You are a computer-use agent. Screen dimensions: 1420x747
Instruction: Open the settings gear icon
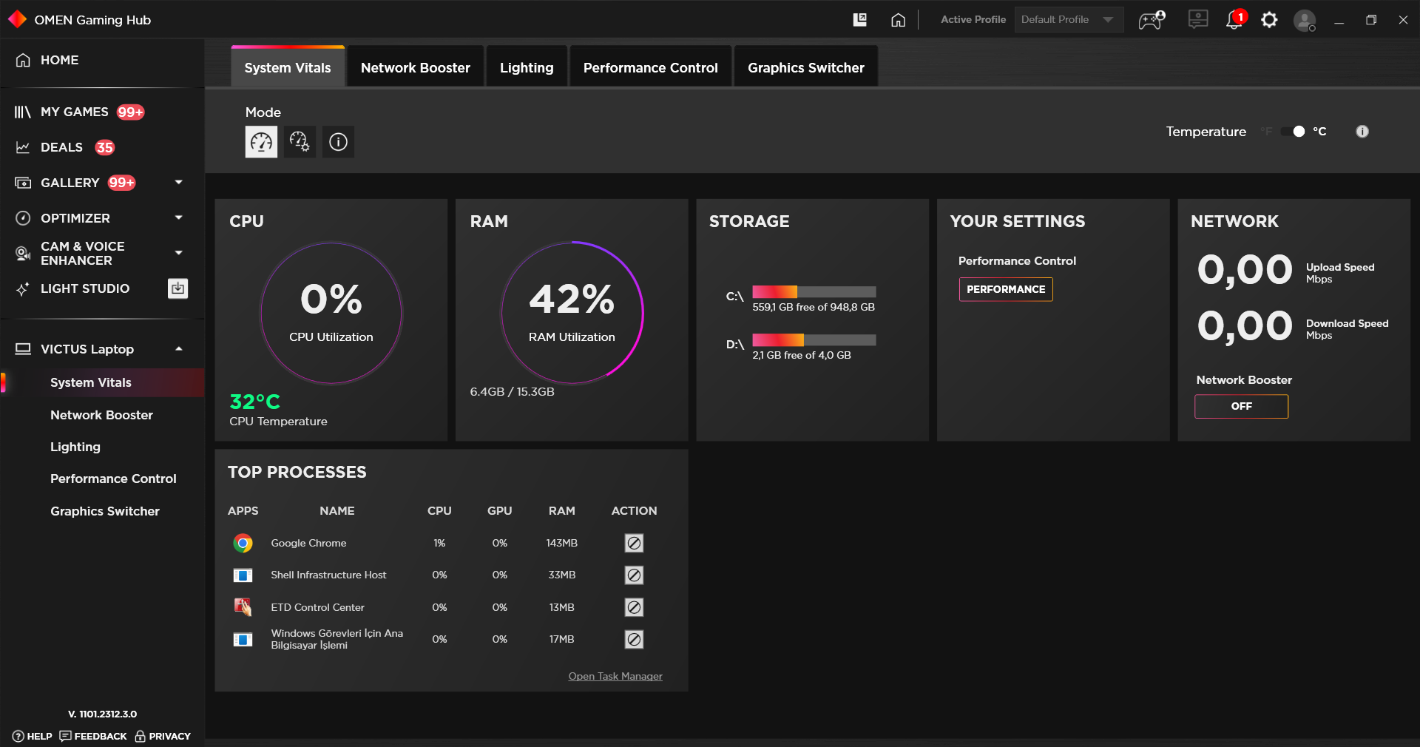[1269, 20]
